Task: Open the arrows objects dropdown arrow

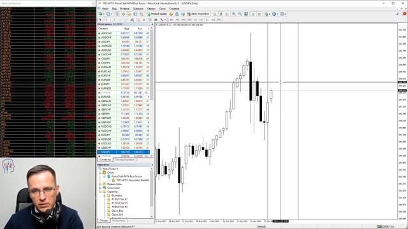Action: pyautogui.click(x=164, y=20)
